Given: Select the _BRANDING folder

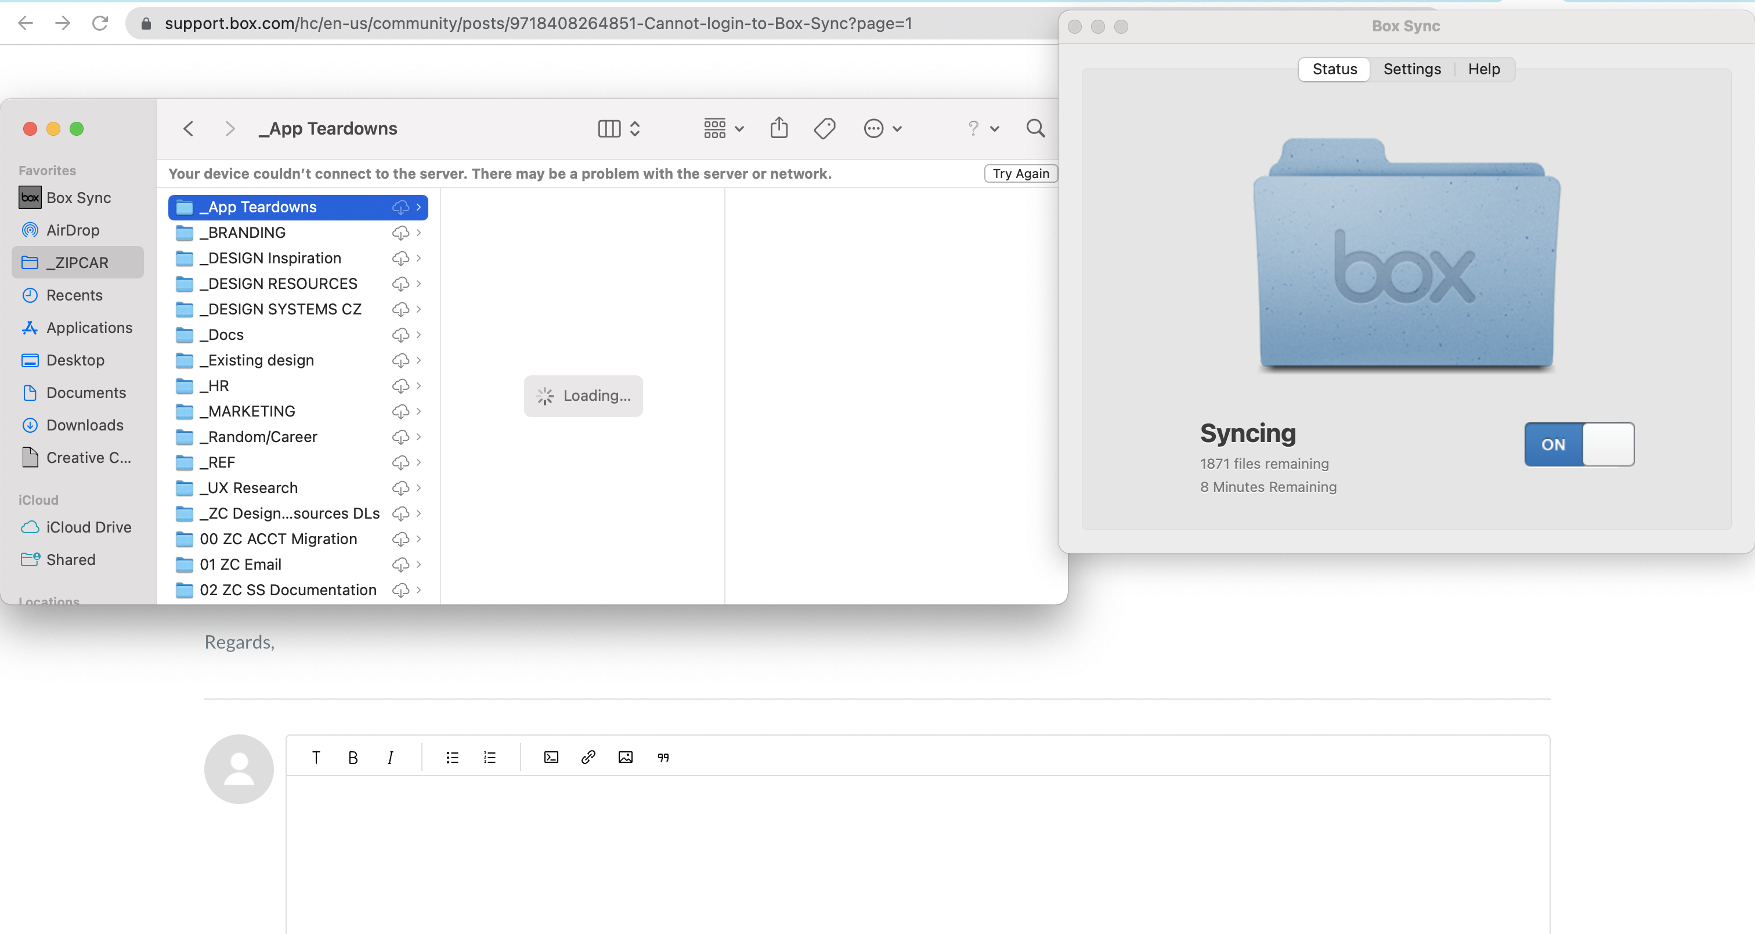Looking at the screenshot, I should (x=298, y=232).
